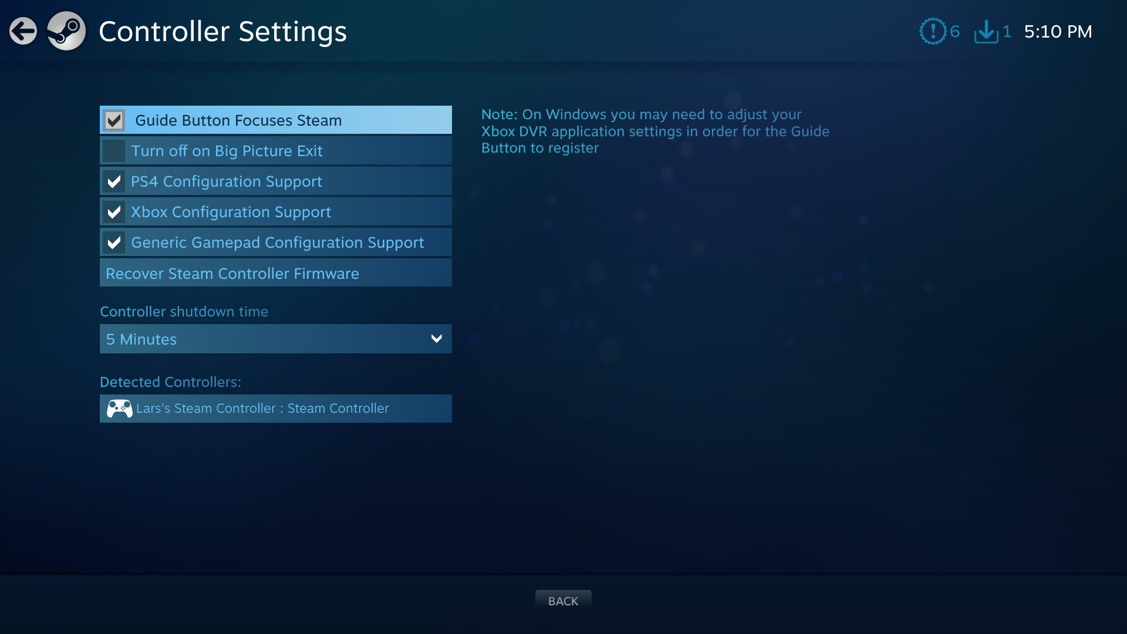Viewport: 1127px width, 634px height.
Task: Click Recover Steam Controller Firmware button
Action: [275, 272]
